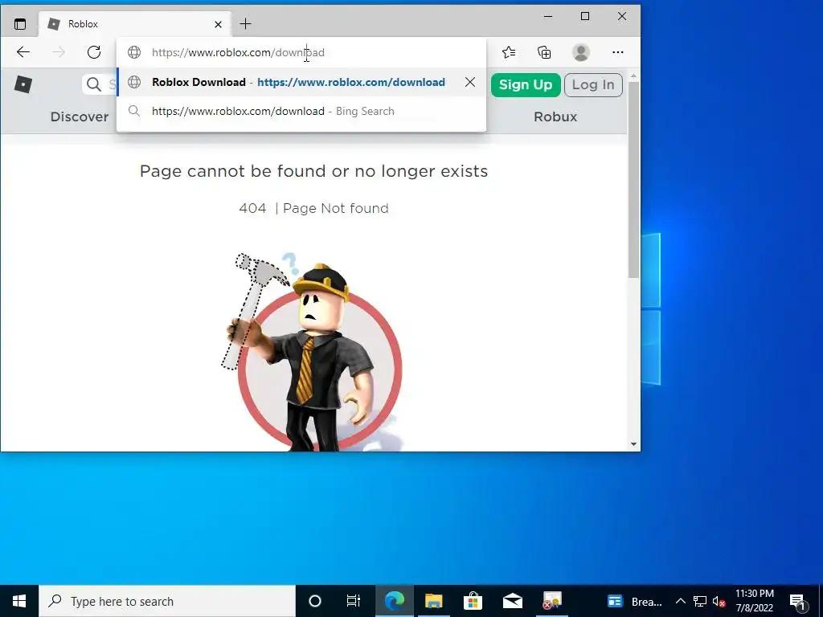Screen dimensions: 823x617
Task: Open Microsoft Edge on taskbar
Action: coord(394,601)
